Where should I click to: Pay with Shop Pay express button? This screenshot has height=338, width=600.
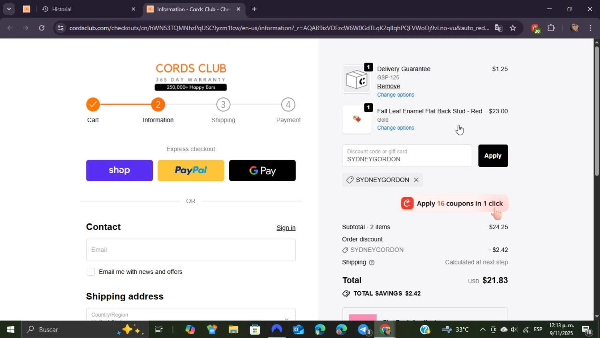[x=119, y=170]
